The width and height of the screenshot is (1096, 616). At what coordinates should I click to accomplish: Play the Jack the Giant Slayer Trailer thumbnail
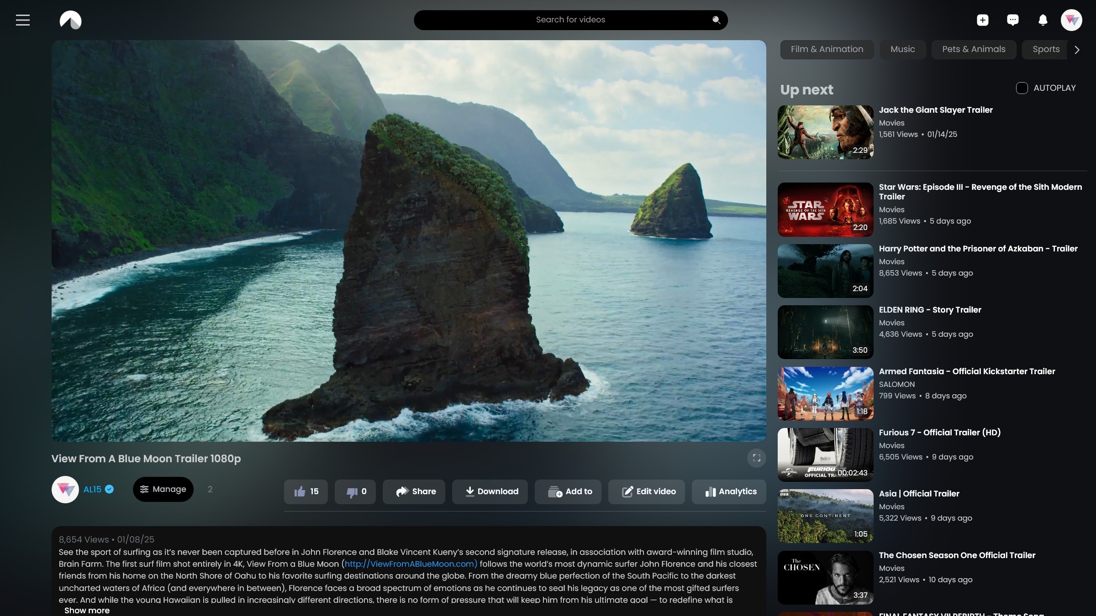[x=825, y=132]
